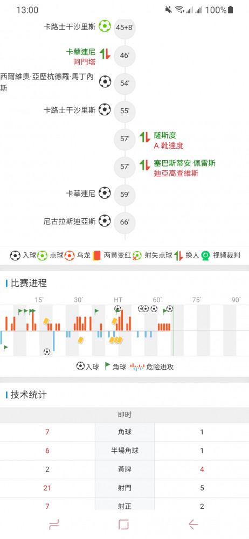Screen dimensions: 249x539
Task: Tap the substitution arrows icon at 46'
Action: coord(105,53)
